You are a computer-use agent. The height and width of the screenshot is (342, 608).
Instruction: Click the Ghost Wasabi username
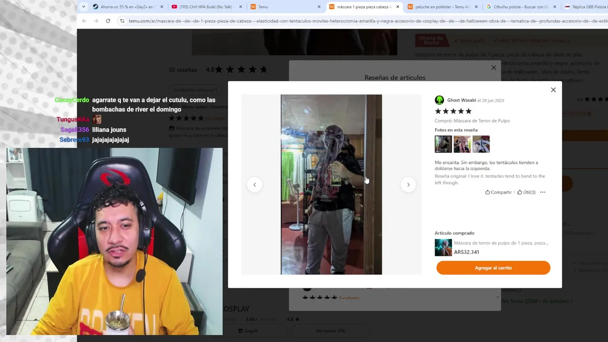(x=461, y=100)
